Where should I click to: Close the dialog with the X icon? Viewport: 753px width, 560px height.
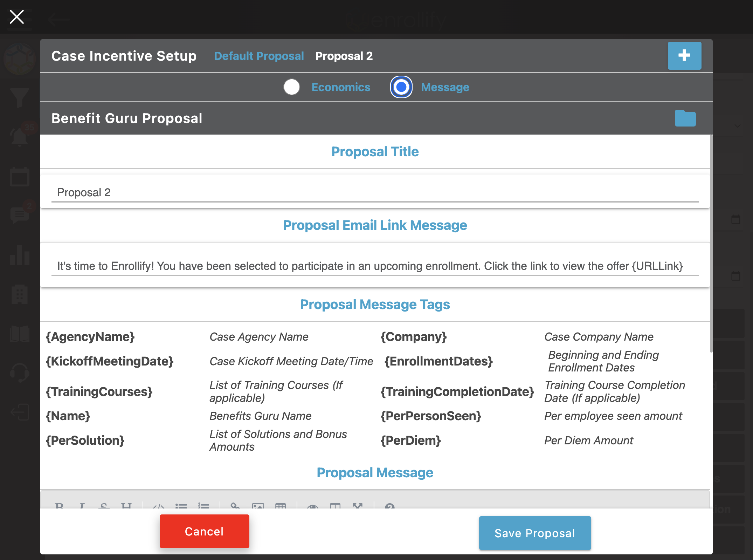pyautogui.click(x=16, y=16)
